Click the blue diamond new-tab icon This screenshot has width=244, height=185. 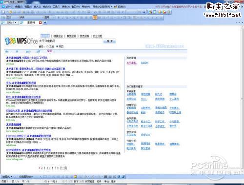click(45, 22)
